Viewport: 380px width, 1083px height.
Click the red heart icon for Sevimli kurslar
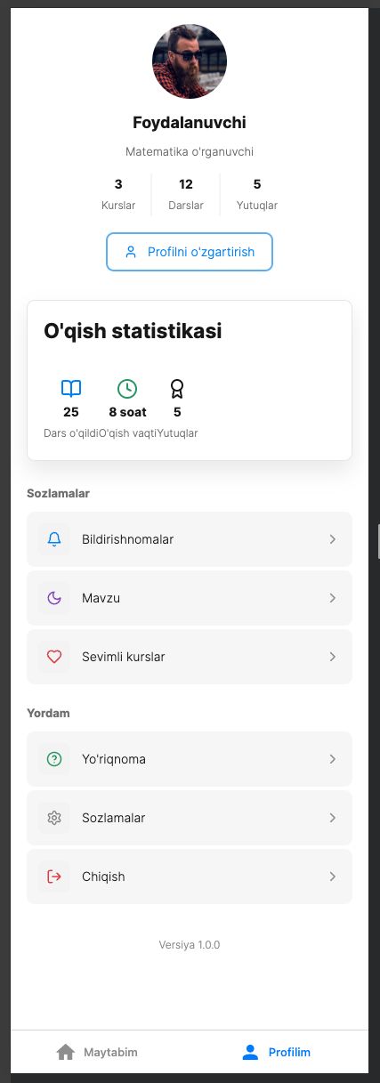[54, 657]
